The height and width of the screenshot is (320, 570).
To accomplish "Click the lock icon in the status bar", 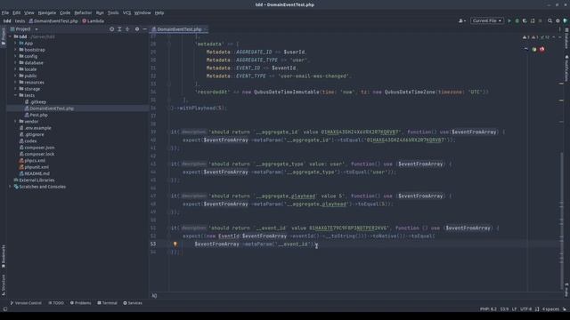I will point(564,309).
